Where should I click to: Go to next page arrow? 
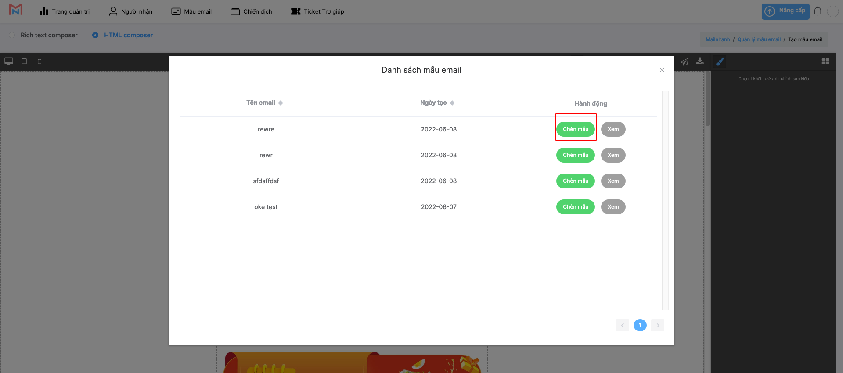pyautogui.click(x=658, y=325)
